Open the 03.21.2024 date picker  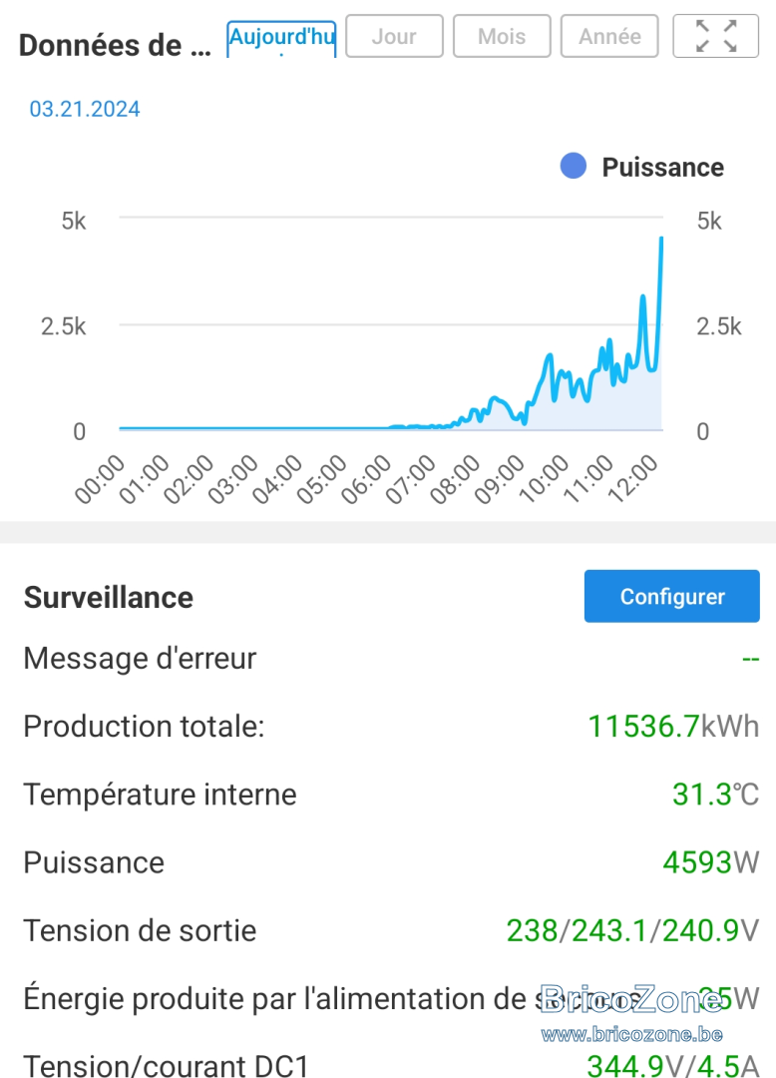85,109
